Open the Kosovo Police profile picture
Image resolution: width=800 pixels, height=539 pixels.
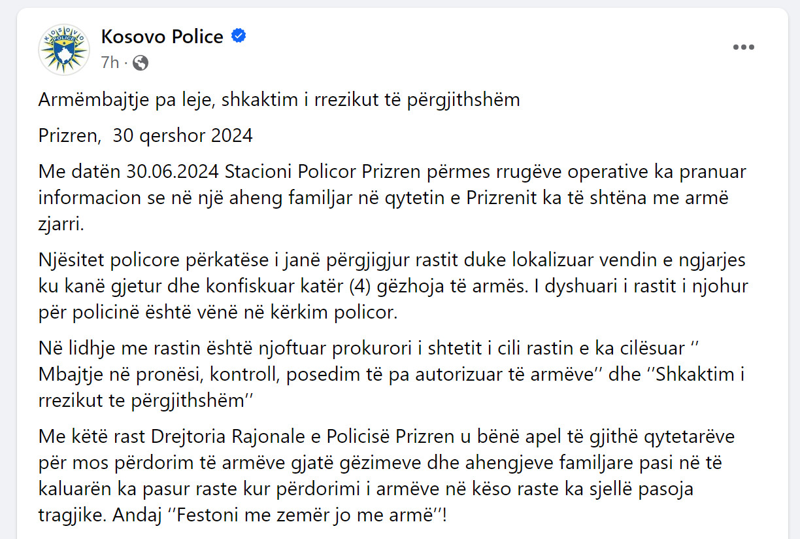point(64,49)
